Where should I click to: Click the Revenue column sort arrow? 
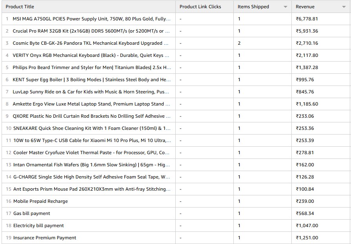(344, 7)
